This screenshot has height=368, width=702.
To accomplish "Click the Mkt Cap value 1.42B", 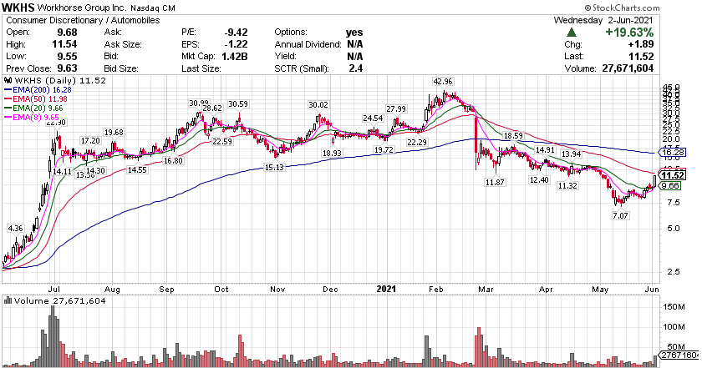I will click(235, 57).
